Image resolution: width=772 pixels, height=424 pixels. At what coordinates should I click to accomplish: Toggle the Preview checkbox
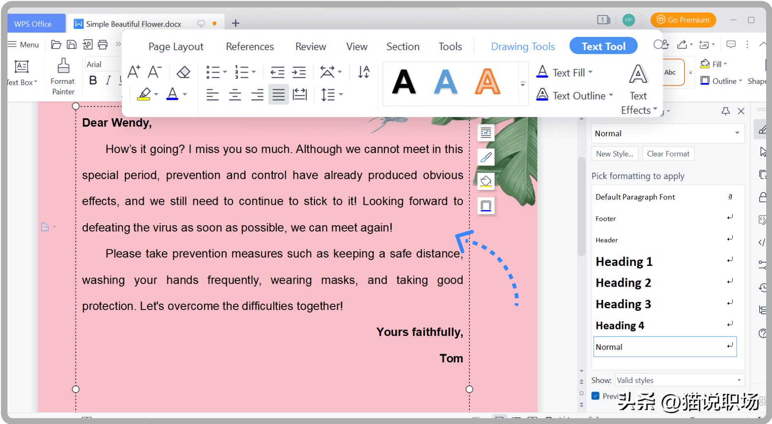click(x=596, y=396)
